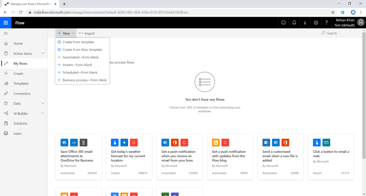Open the Rehan Khan account avatar

pos(360,22)
